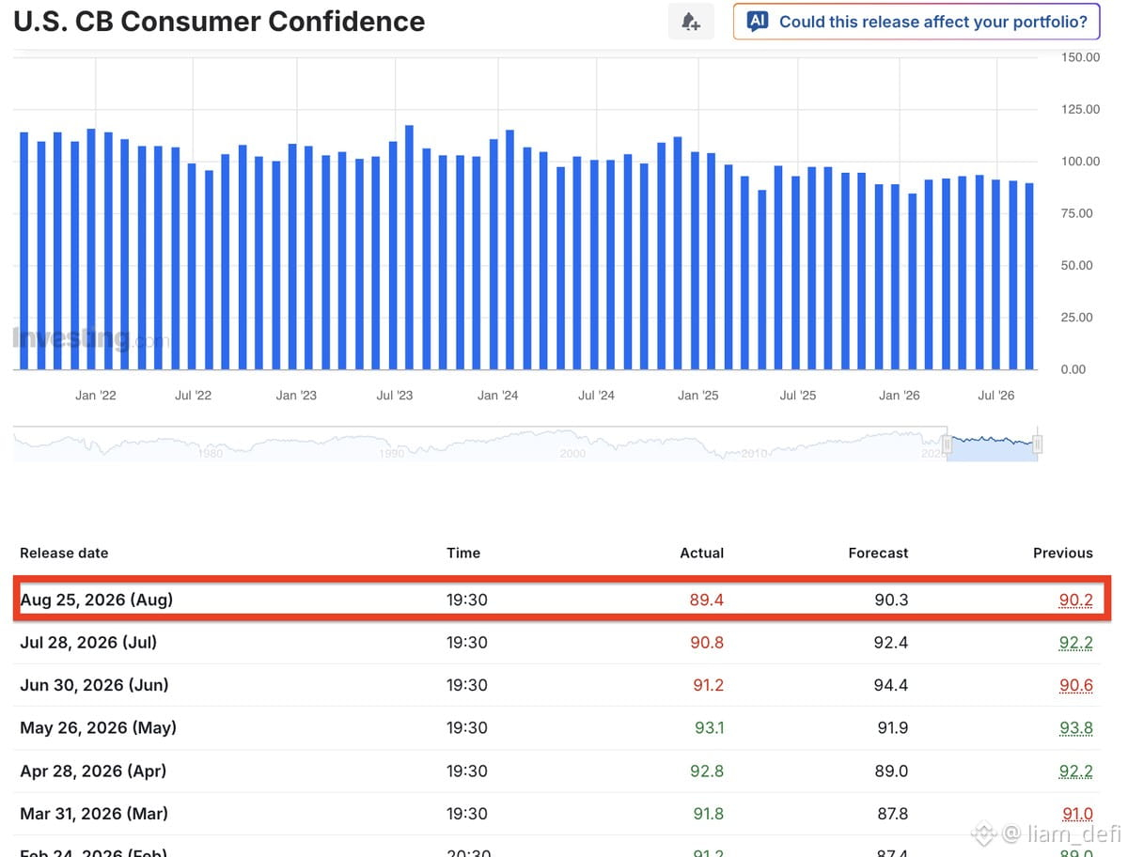
Task: Click revised previous value 91.0
Action: [x=1078, y=814]
